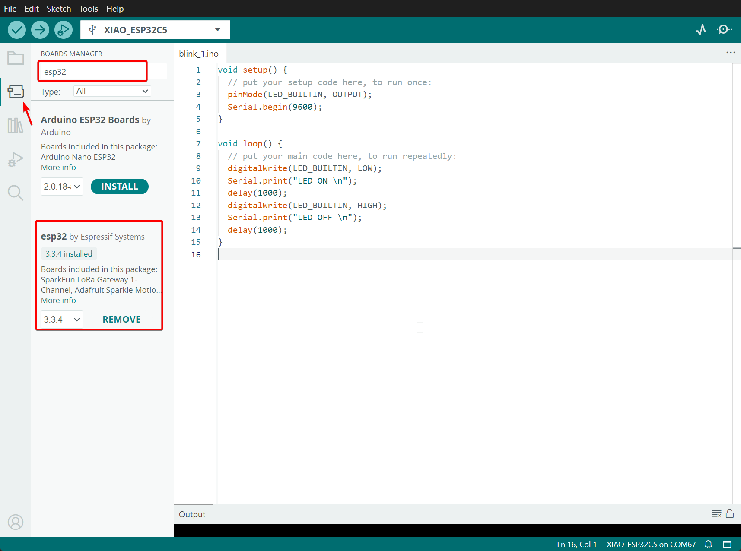This screenshot has height=551, width=741.
Task: Clear the Output panel
Action: click(716, 513)
